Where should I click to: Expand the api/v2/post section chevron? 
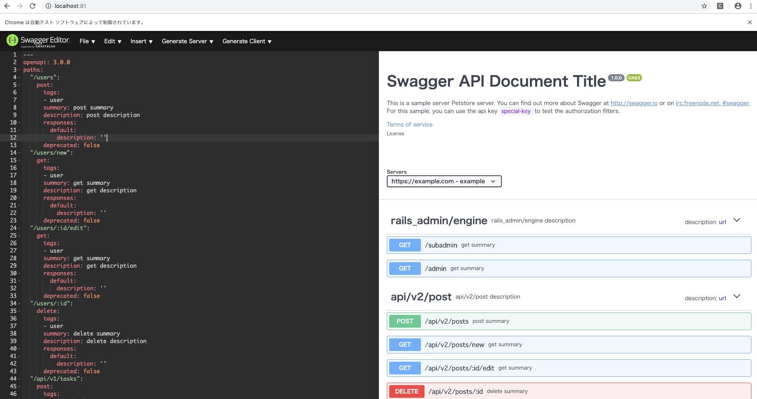tap(736, 296)
